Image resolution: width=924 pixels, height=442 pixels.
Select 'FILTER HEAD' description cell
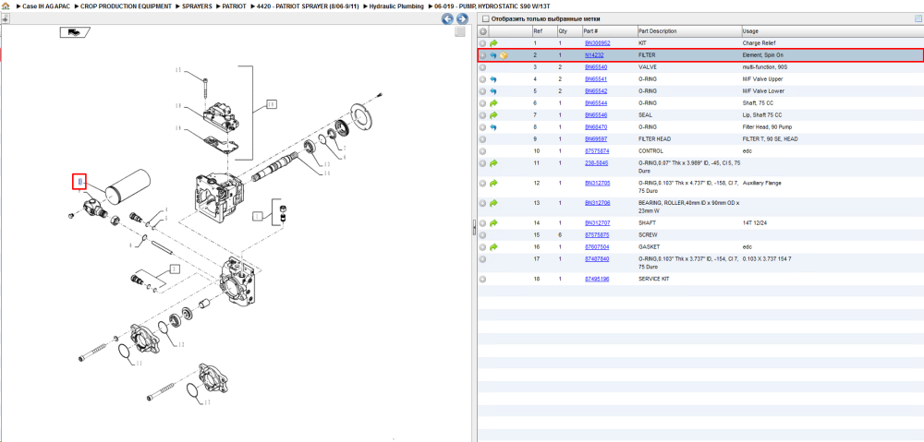pyautogui.click(x=656, y=139)
